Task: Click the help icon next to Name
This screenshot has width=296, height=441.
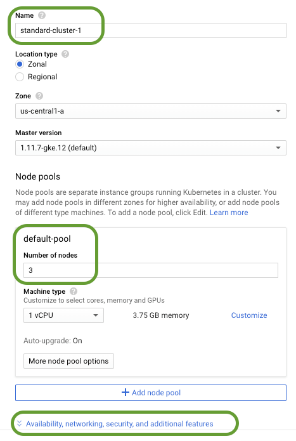Action: (42, 15)
